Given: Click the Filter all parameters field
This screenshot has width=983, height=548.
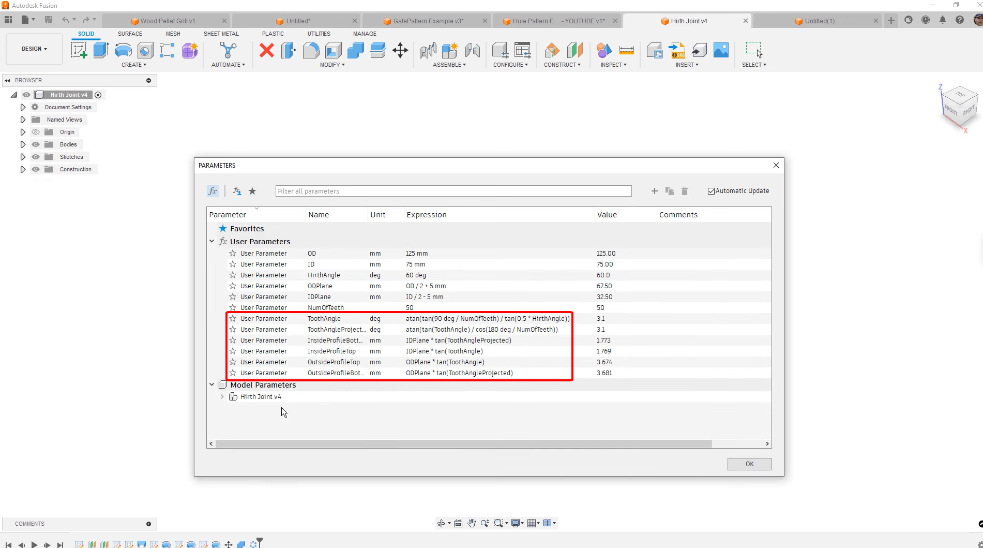Looking at the screenshot, I should tap(453, 191).
